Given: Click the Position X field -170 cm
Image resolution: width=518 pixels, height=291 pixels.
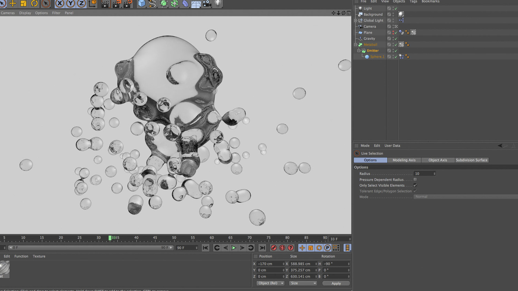Looking at the screenshot, I should (x=270, y=264).
